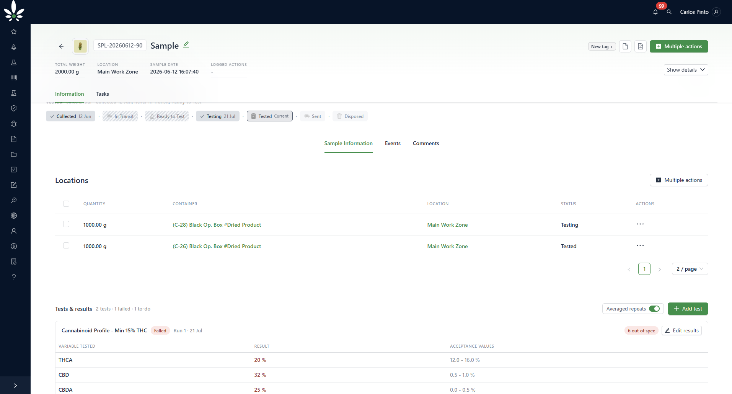This screenshot has height=394, width=732.
Task: Go back with the left arrow
Action: (61, 46)
